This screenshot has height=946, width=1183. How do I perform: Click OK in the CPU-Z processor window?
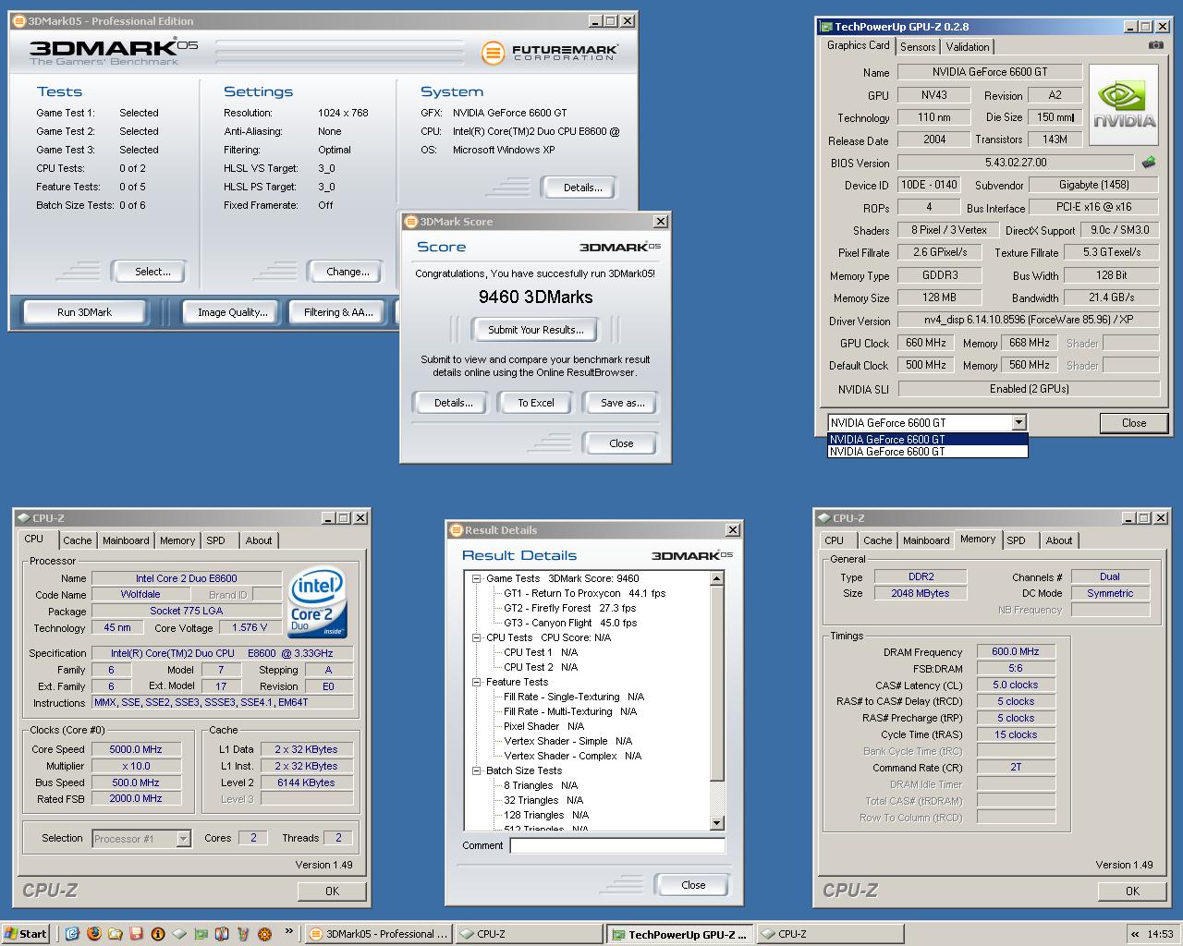332,891
